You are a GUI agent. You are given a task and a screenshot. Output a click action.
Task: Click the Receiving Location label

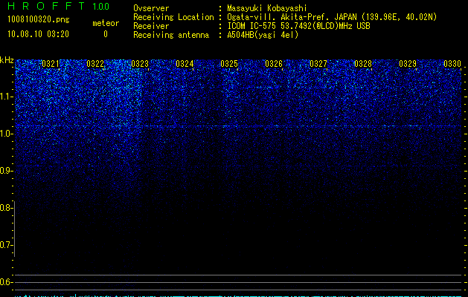pyautogui.click(x=173, y=17)
